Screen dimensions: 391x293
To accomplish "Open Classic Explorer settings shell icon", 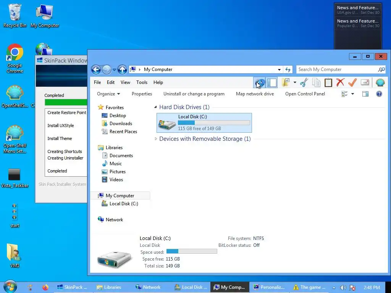I will tap(380, 82).
